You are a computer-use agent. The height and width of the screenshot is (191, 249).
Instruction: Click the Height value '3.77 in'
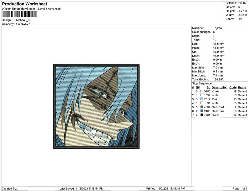(x=243, y=11)
